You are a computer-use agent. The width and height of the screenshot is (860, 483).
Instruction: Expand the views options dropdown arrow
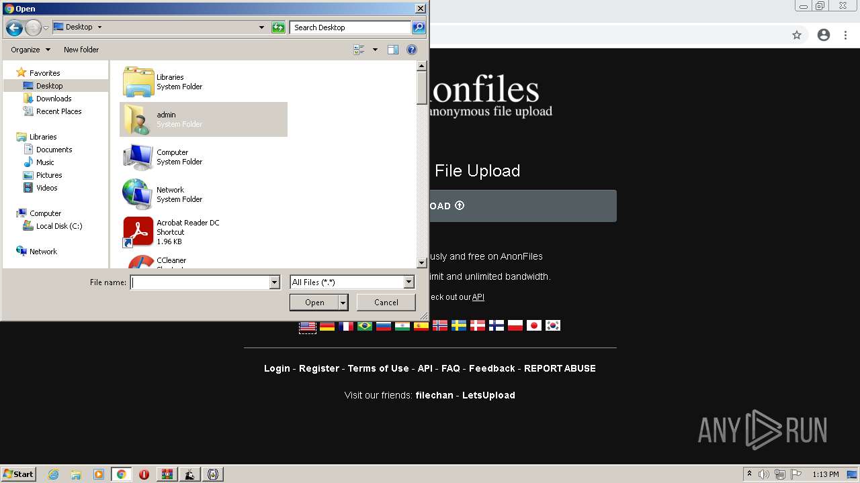click(x=375, y=50)
